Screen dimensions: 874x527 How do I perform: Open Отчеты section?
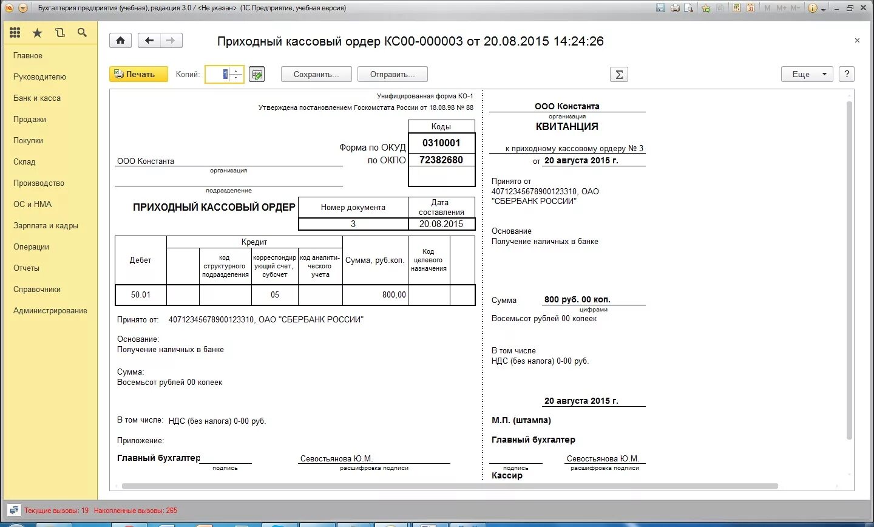tap(26, 268)
